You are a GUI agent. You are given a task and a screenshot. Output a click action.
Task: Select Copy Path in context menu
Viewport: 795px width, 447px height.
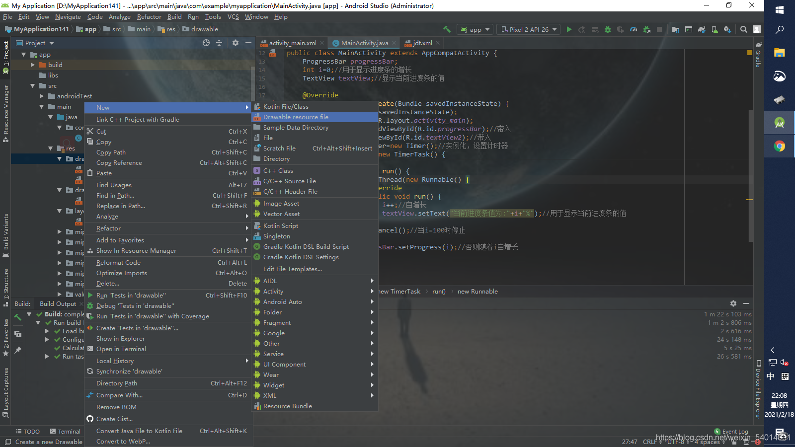pyautogui.click(x=168, y=152)
